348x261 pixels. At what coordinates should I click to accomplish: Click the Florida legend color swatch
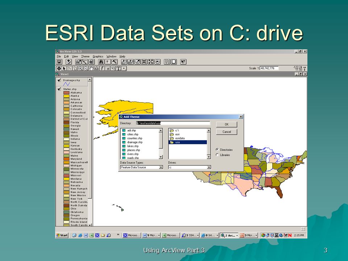66,122
